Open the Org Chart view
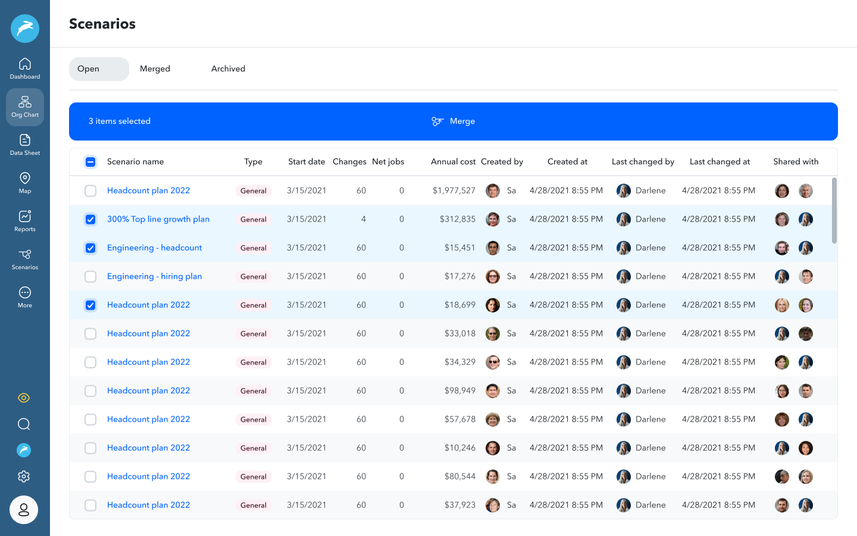The image size is (857, 536). 25,107
